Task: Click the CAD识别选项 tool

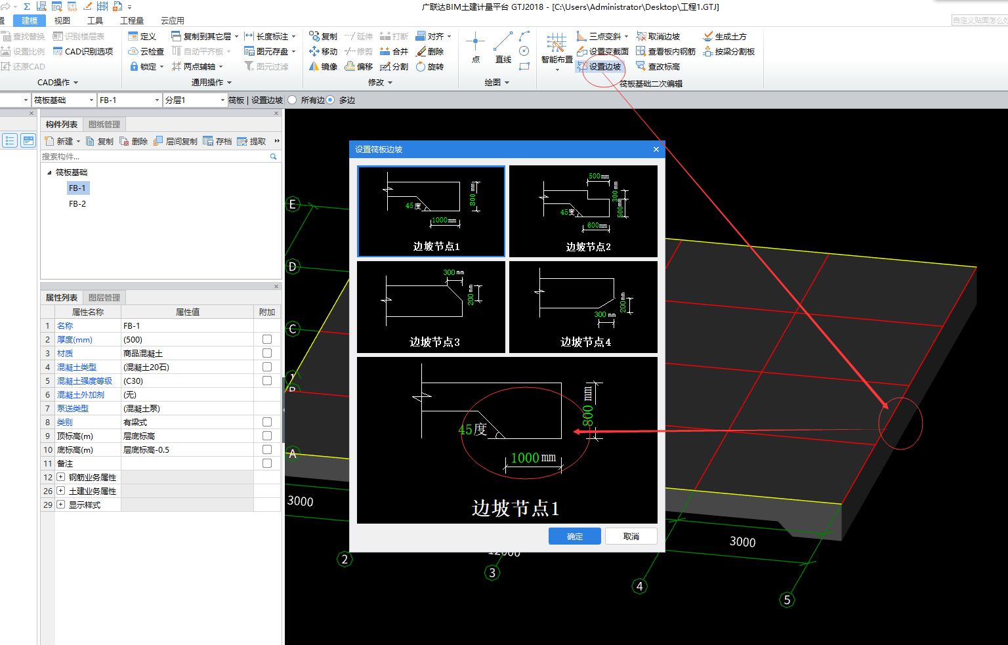Action: (83, 51)
